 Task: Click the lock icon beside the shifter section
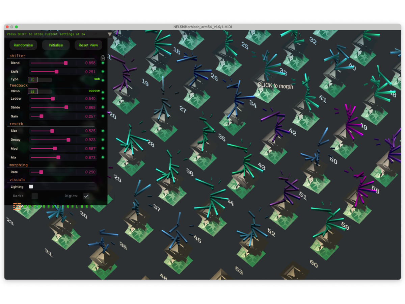point(103,58)
